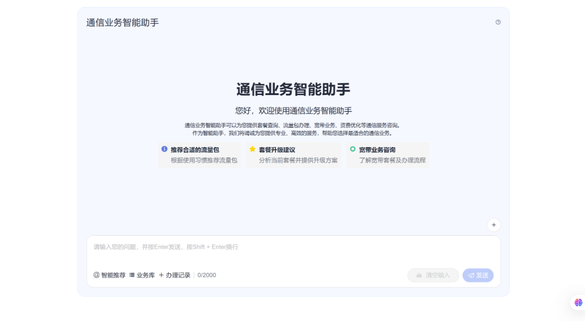
Task: Select the 宽带业务咨询 suggestion card
Action: (x=387, y=155)
